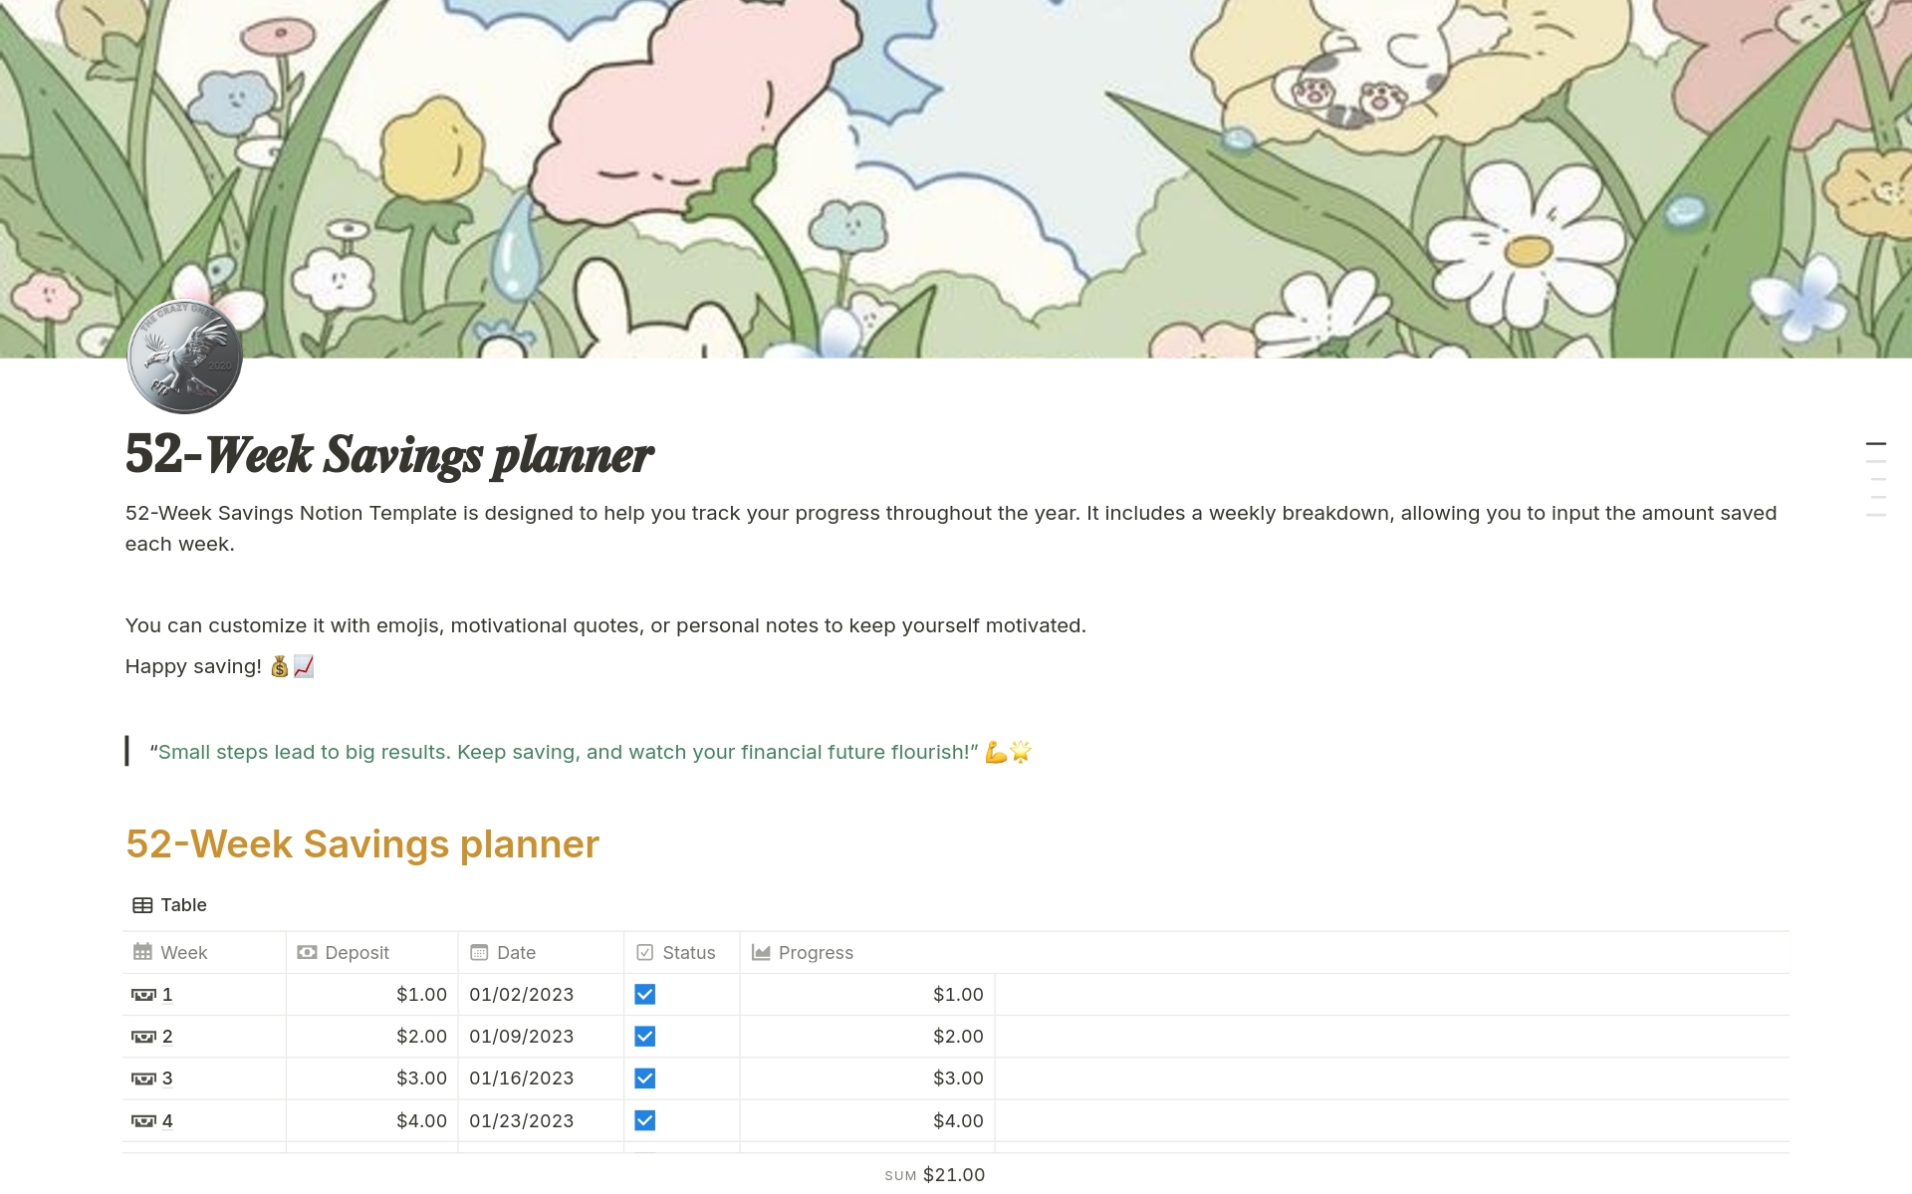Open the Progress column header menu

coord(816,952)
